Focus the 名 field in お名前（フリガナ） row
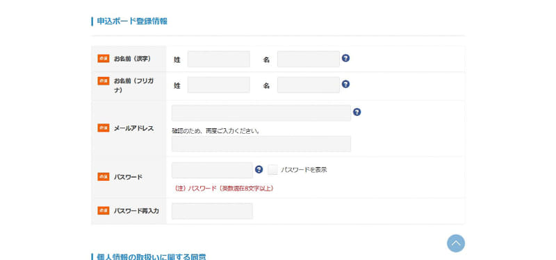Image resolution: width=556 pixels, height=260 pixels. coord(309,85)
